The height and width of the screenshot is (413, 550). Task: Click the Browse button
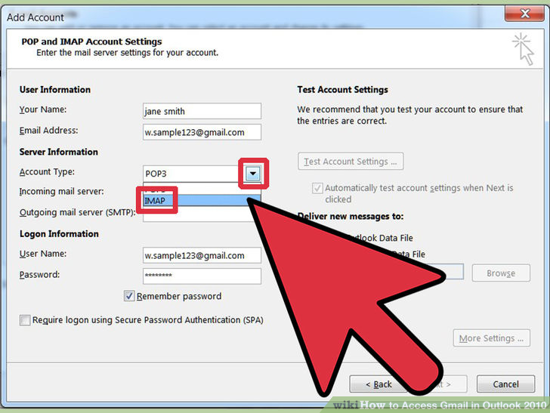pyautogui.click(x=501, y=273)
